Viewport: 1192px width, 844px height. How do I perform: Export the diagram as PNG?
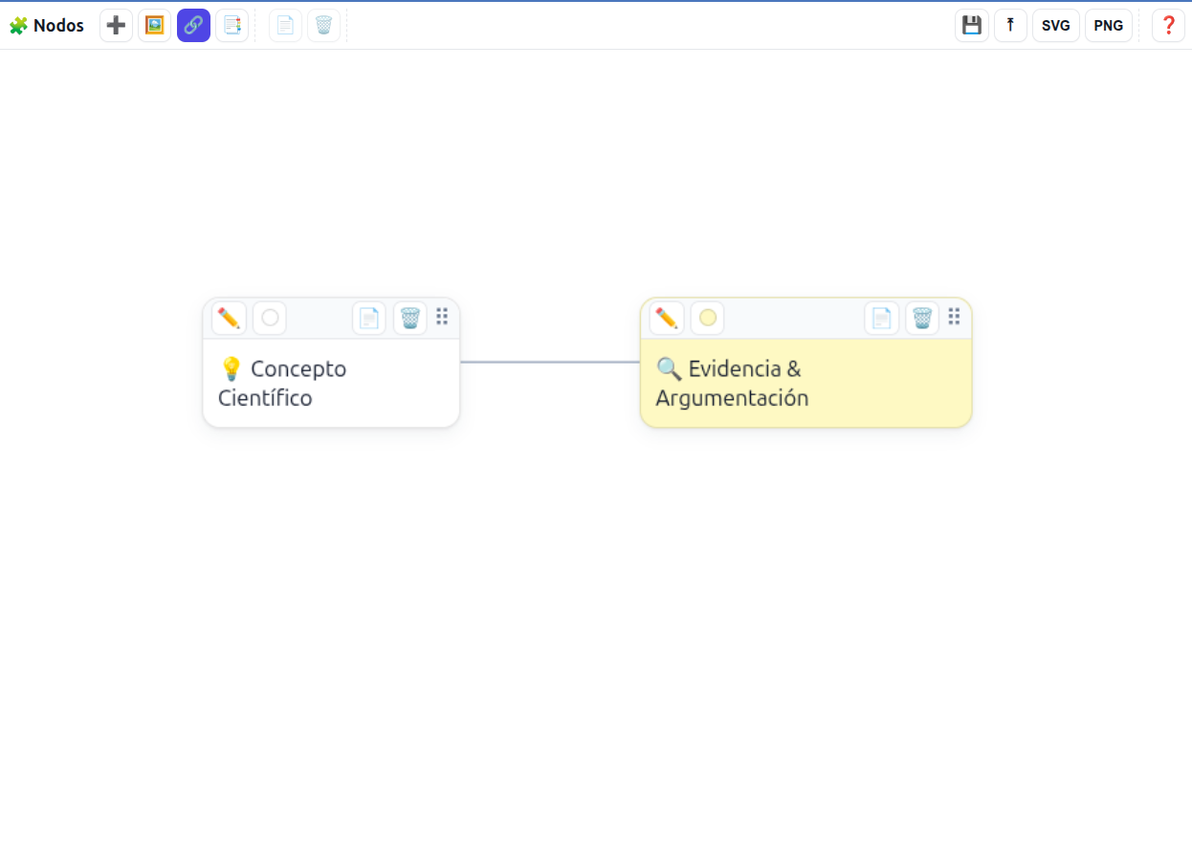1109,25
